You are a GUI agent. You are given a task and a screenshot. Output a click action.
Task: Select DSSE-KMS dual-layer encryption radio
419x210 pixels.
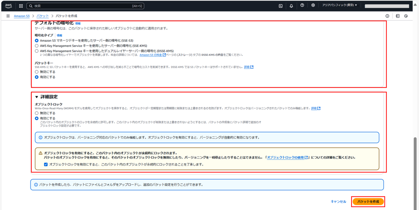37,51
